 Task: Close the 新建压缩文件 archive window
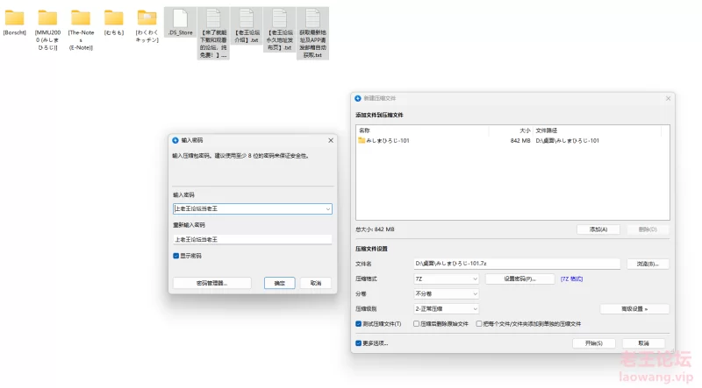pyautogui.click(x=668, y=98)
